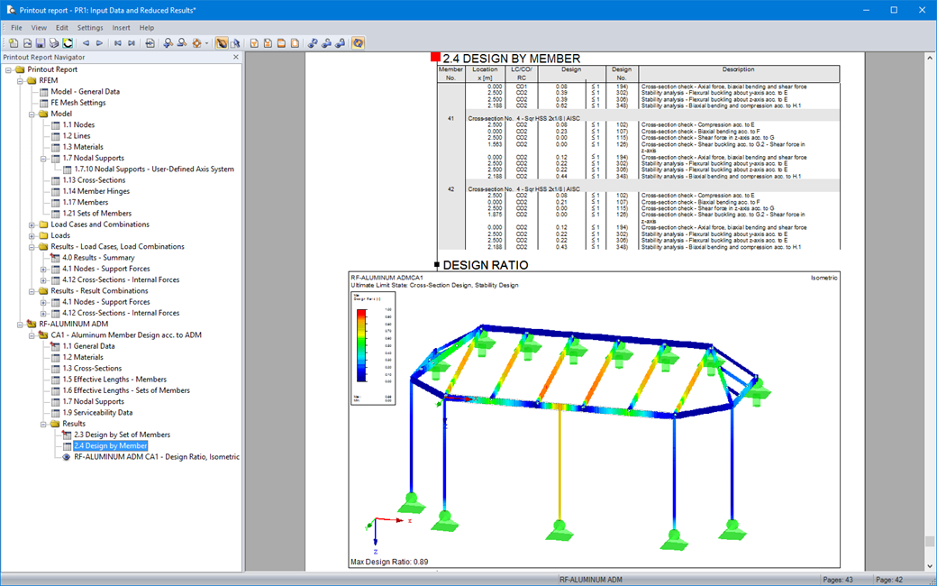
Task: Toggle the select mode cursor icon
Action: [x=235, y=43]
